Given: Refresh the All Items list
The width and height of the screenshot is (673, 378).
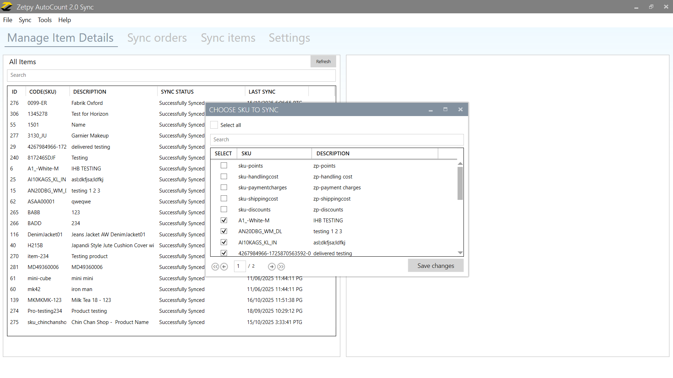Looking at the screenshot, I should (x=323, y=61).
